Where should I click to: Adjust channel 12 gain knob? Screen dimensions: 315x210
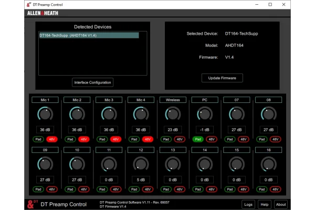point(141,164)
